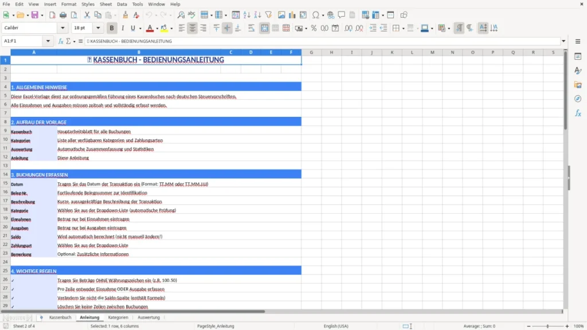Open a file using the folder icon
The image size is (587, 330).
(20, 15)
